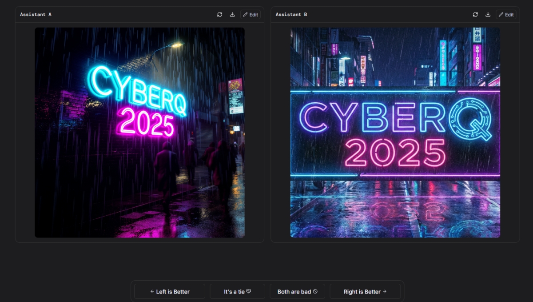This screenshot has height=302, width=533.
Task: Click the refresh icon in Assistant B's panel
Action: [x=475, y=15]
